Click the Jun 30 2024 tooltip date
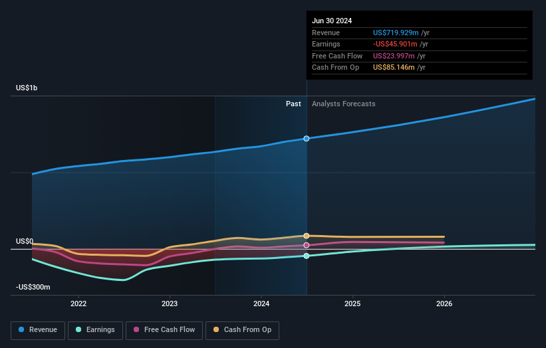Viewport: 546px width, 348px height. [332, 21]
